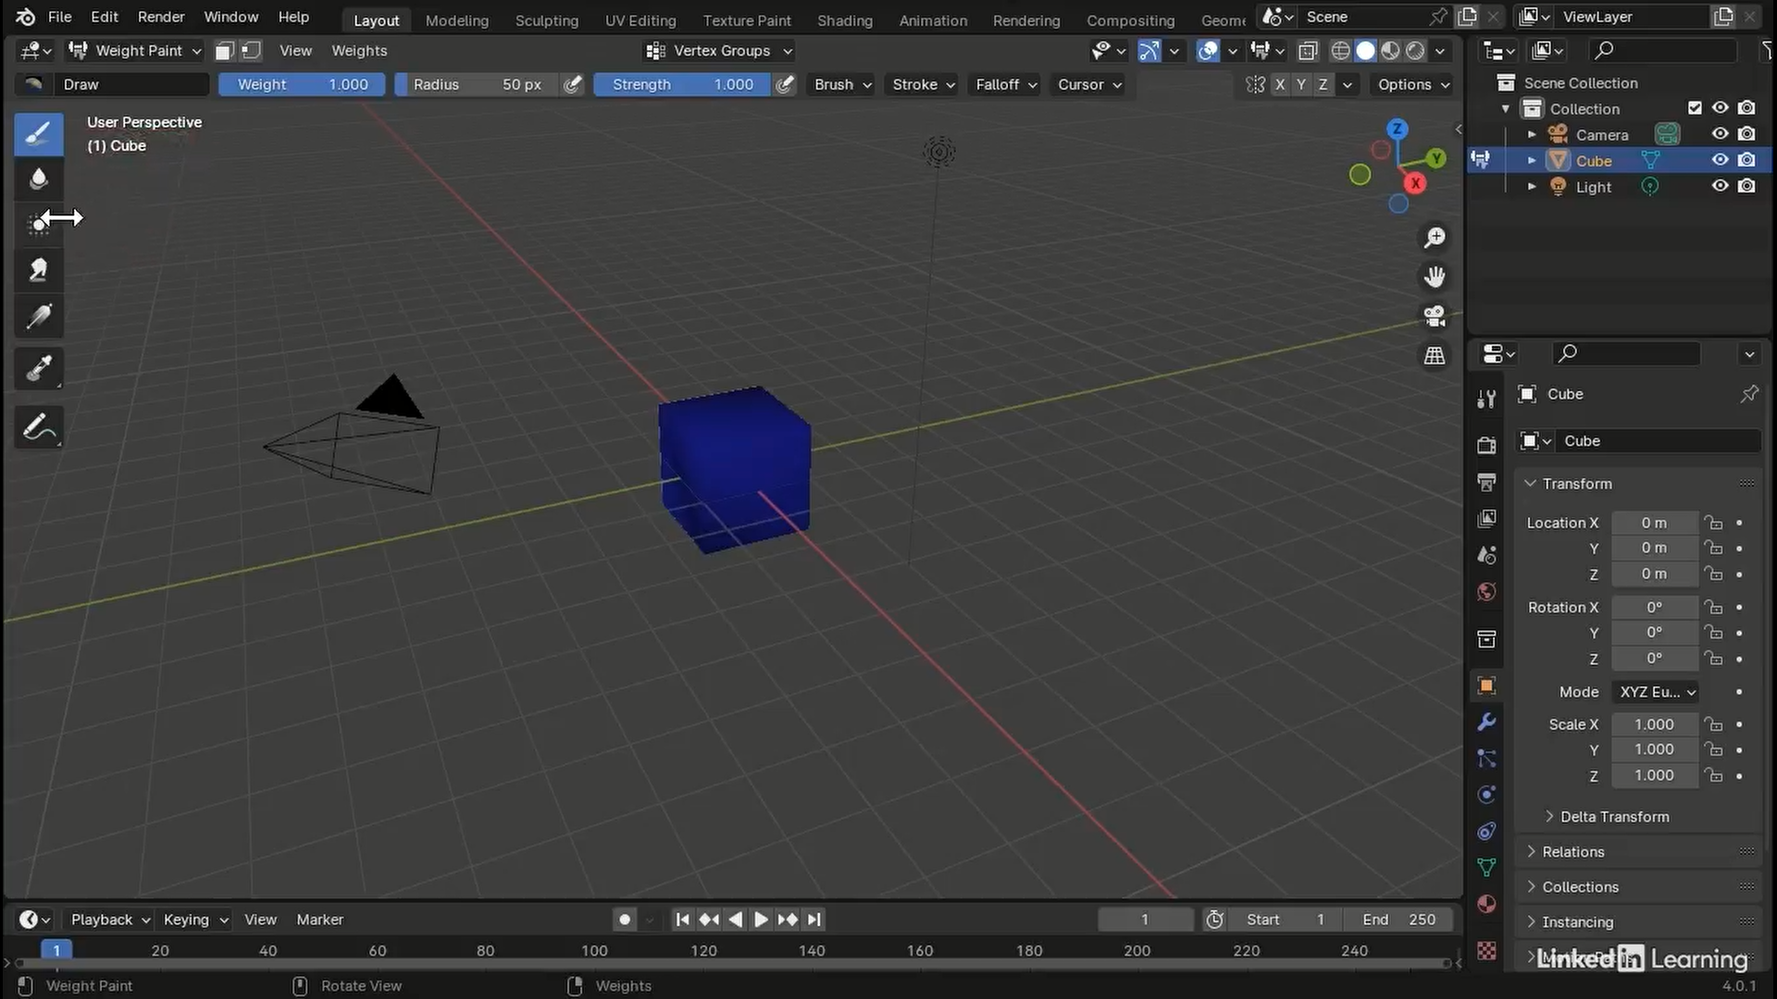Select the Annotate tool
This screenshot has height=999, width=1777.
point(38,427)
